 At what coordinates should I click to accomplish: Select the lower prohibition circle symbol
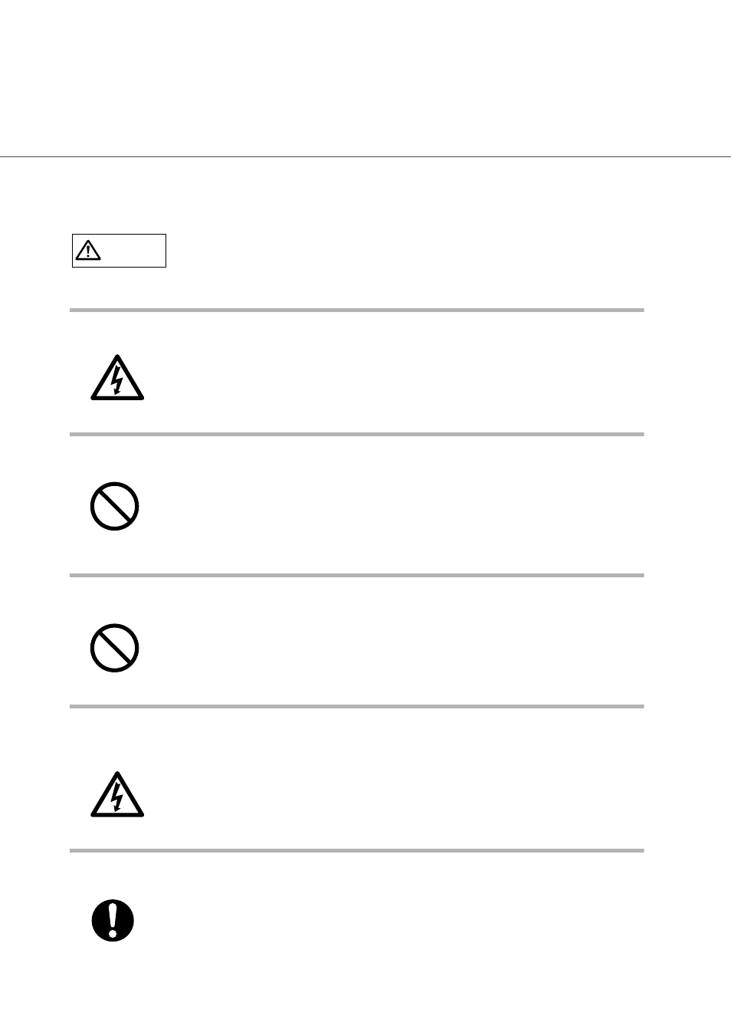pyautogui.click(x=114, y=648)
